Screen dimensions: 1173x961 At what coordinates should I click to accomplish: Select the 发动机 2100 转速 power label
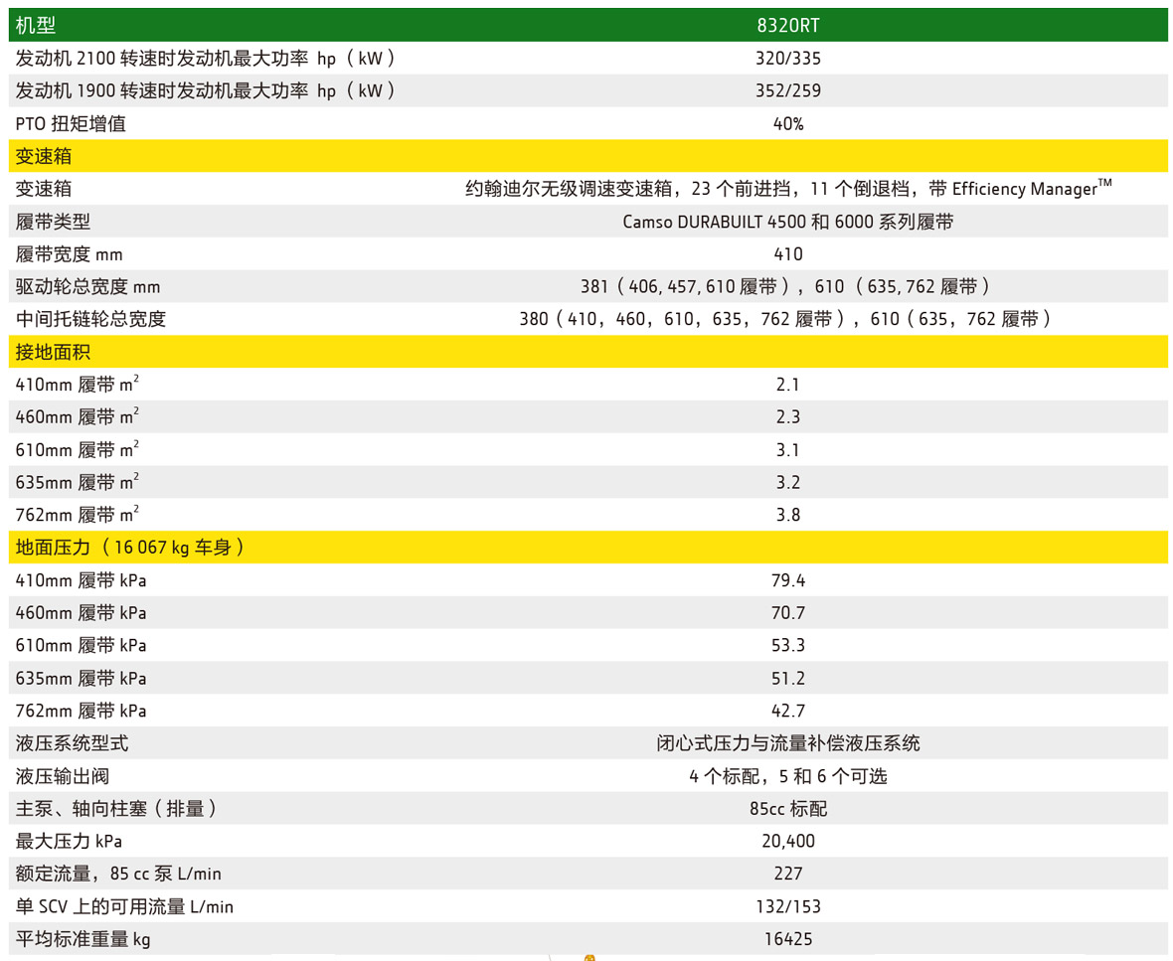coord(206,59)
